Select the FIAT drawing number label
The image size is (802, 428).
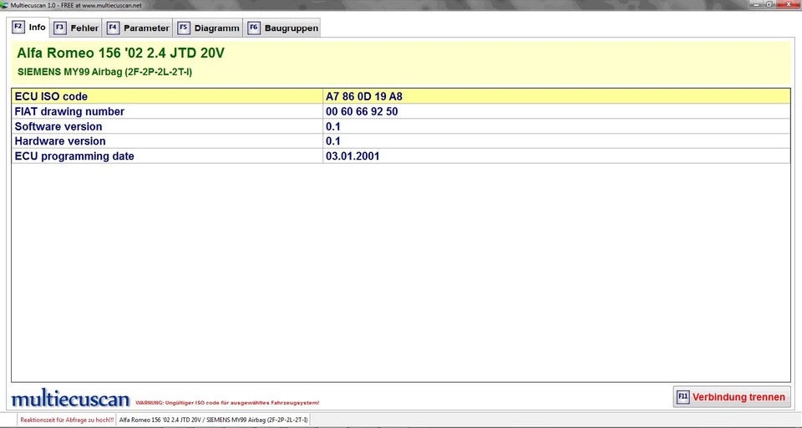coord(69,112)
